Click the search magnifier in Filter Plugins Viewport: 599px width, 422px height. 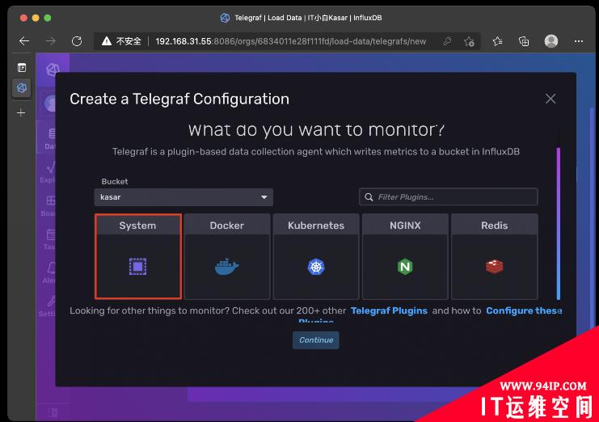[x=369, y=197]
